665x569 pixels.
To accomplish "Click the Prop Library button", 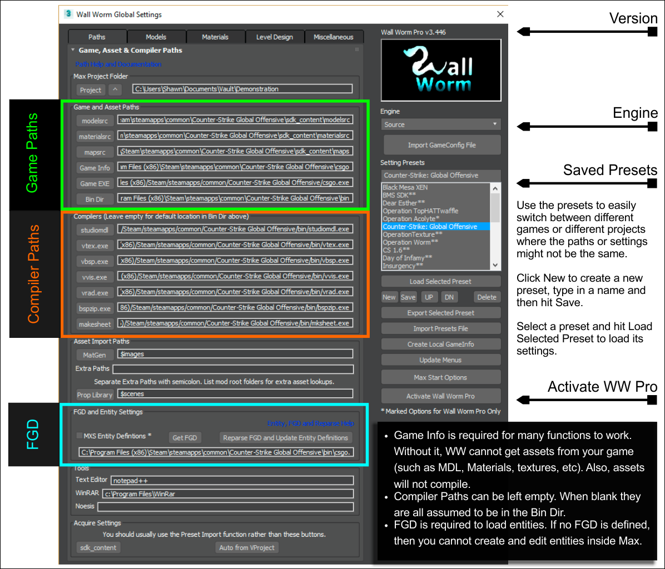I will coord(95,395).
